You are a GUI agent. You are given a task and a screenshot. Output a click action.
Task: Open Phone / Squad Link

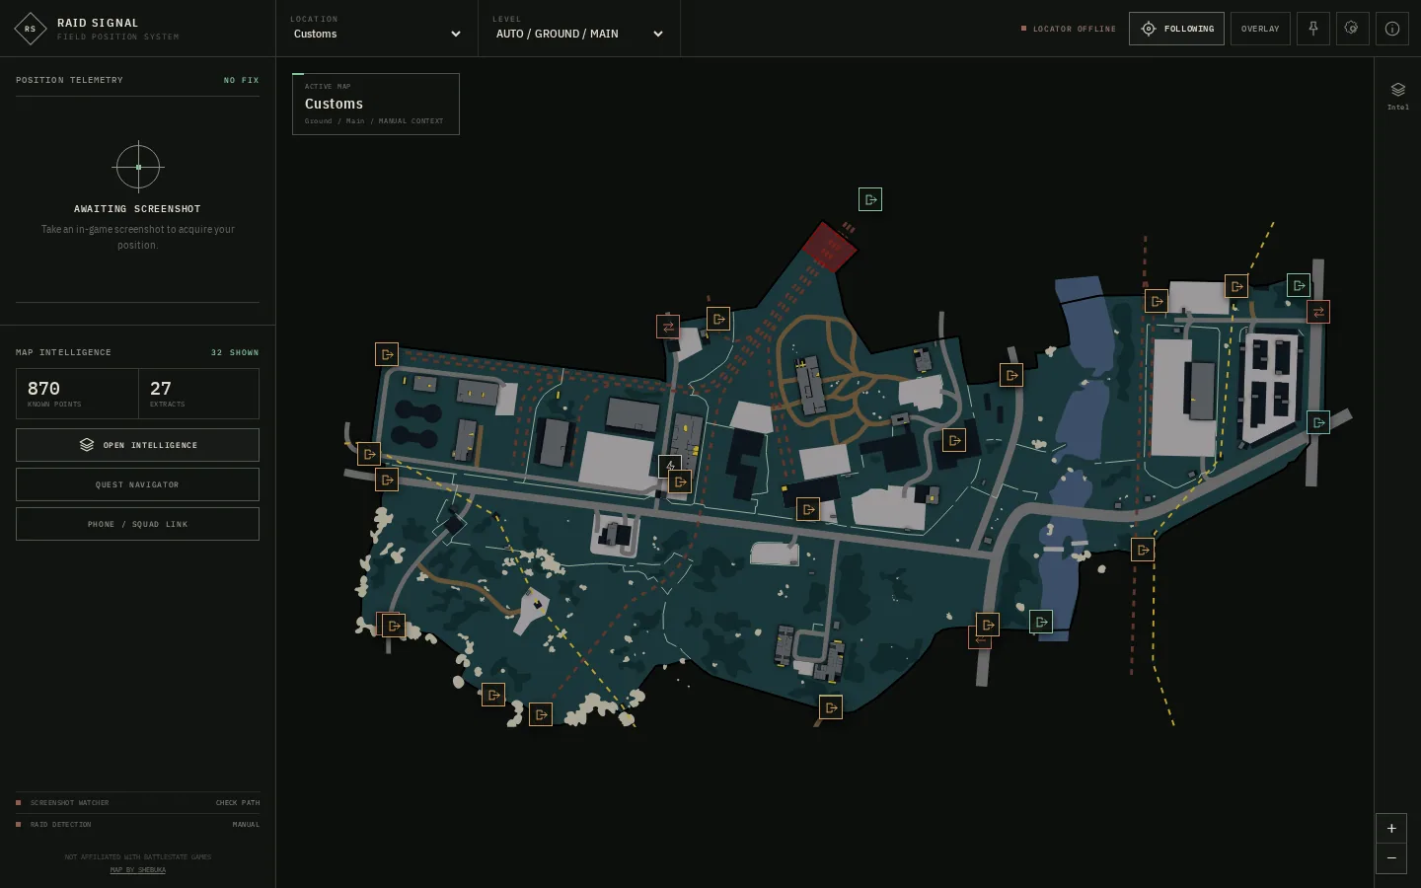coord(138,524)
